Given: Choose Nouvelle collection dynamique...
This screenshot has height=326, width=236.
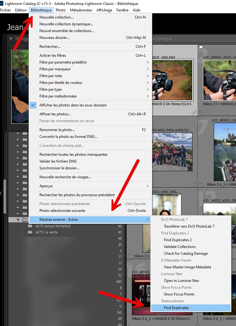Looking at the screenshot, I should tap(90, 24).
